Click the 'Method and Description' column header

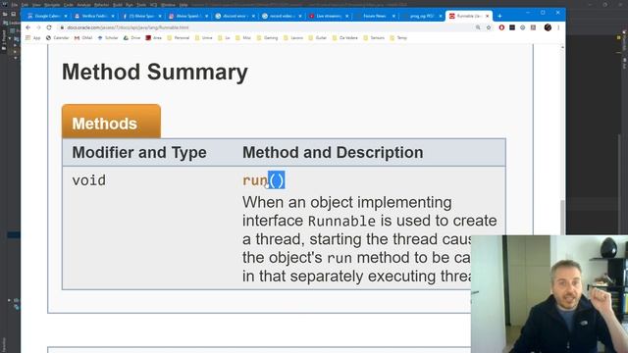pos(333,153)
